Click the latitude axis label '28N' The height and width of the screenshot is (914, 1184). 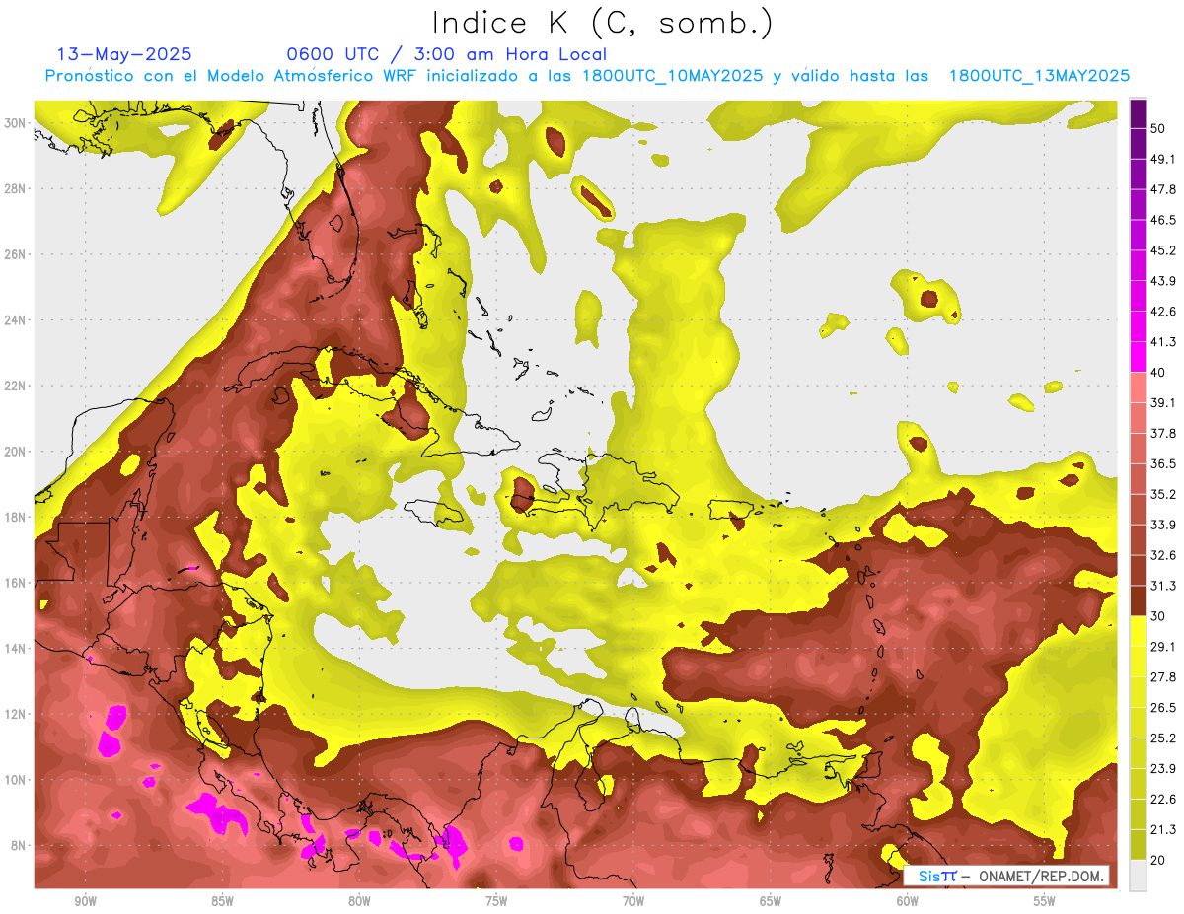coord(15,188)
